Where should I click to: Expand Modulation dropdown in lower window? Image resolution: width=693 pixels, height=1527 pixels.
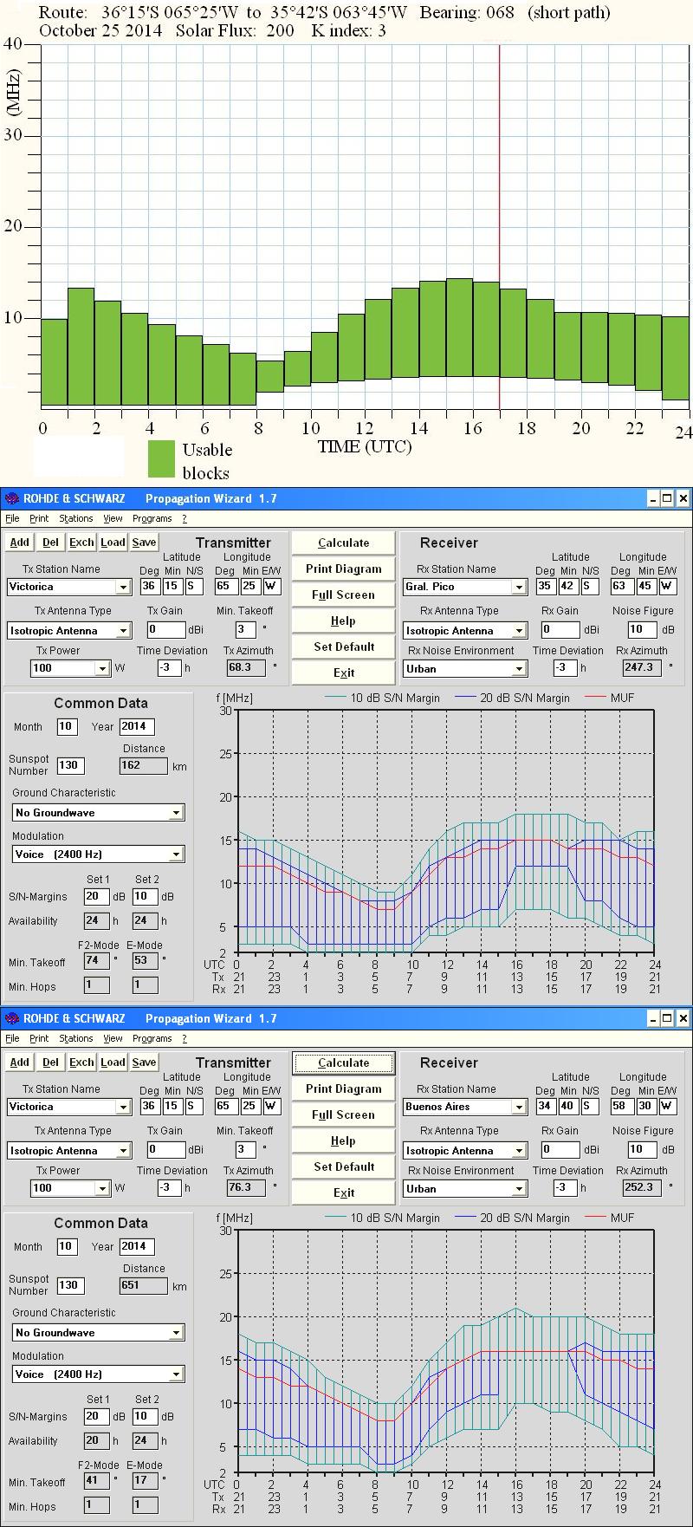click(176, 1374)
